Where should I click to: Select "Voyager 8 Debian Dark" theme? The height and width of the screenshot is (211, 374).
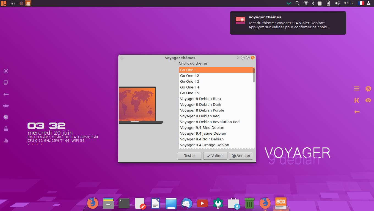point(216,105)
